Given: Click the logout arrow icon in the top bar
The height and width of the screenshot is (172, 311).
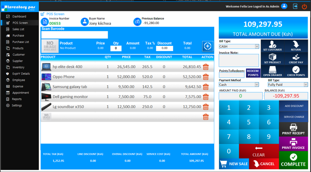Looking at the screenshot, I should coord(295,6).
